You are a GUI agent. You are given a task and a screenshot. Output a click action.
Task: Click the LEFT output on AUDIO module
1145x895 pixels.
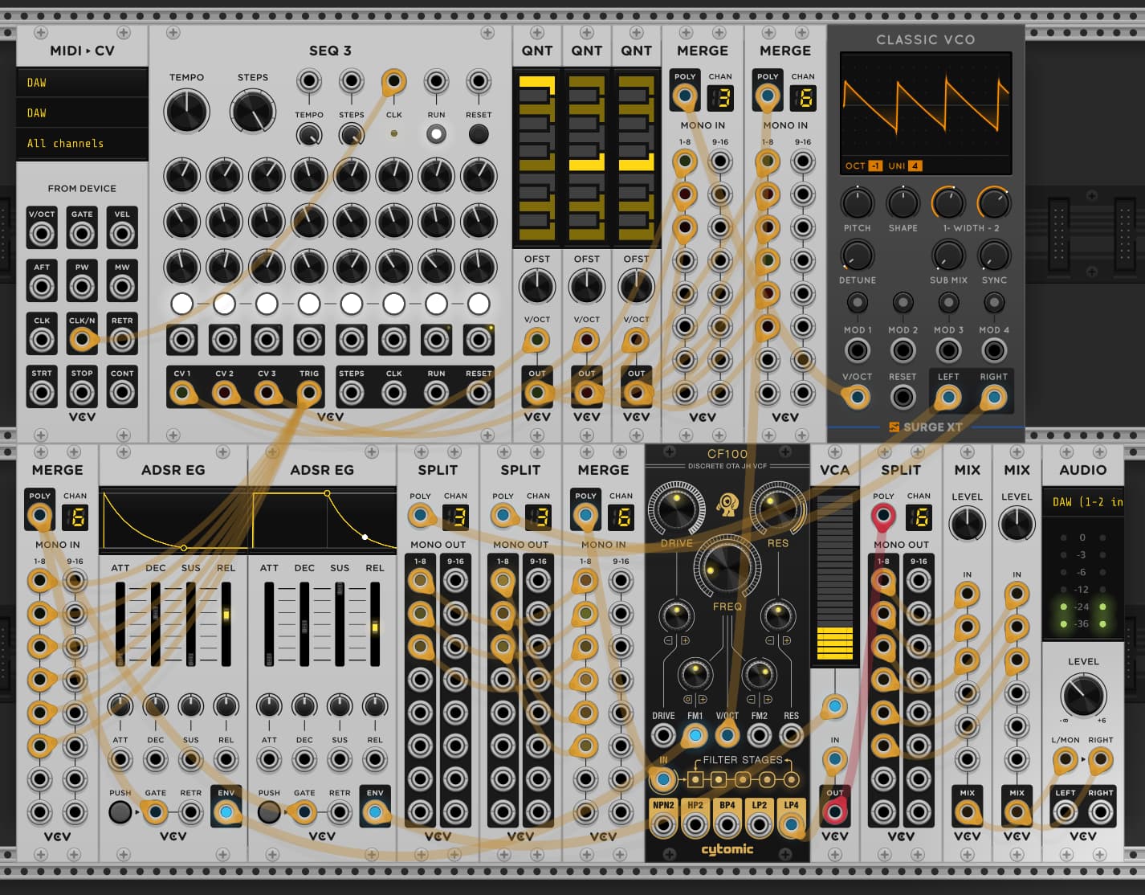1066,812
